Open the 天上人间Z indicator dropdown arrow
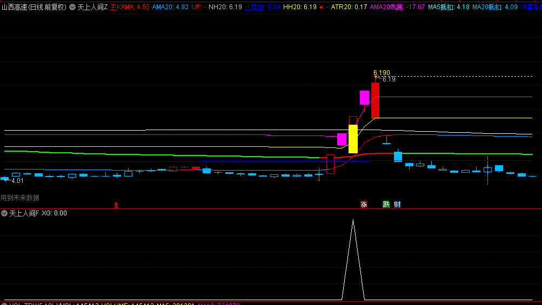 (x=72, y=7)
